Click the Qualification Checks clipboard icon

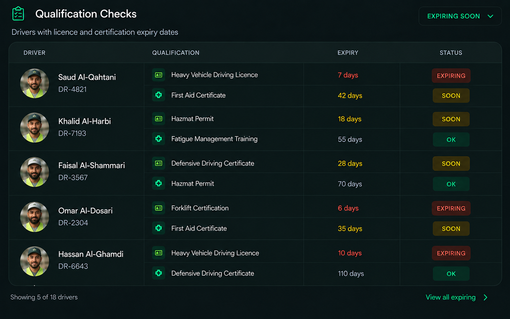click(18, 14)
